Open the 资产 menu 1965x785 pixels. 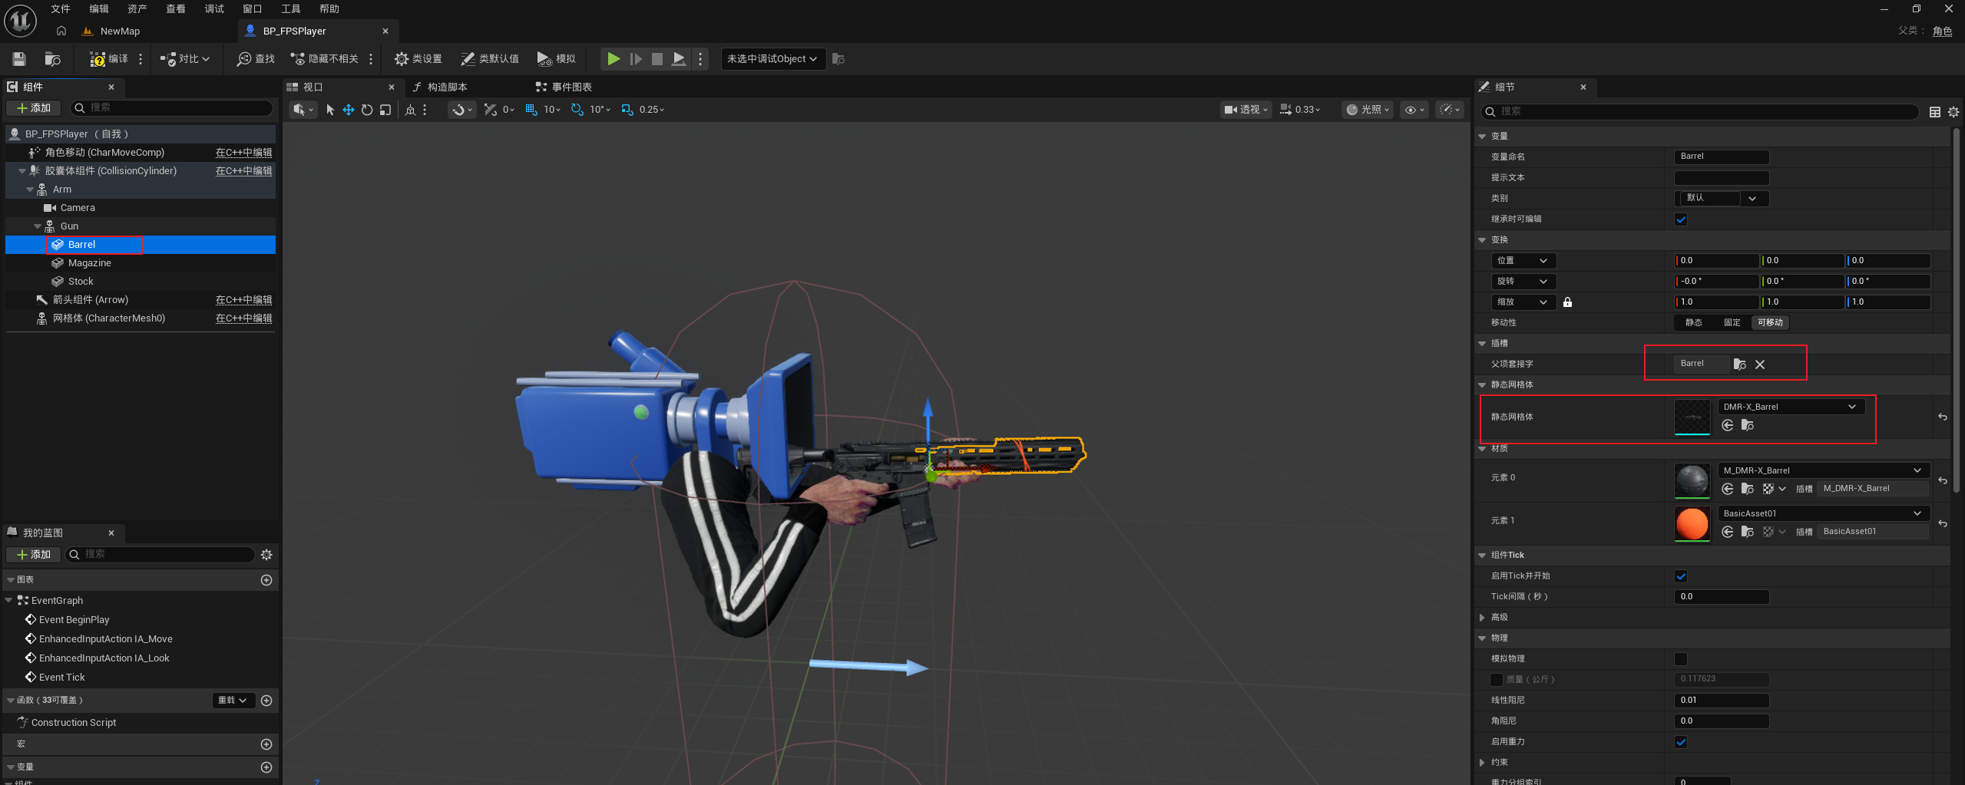coord(137,9)
